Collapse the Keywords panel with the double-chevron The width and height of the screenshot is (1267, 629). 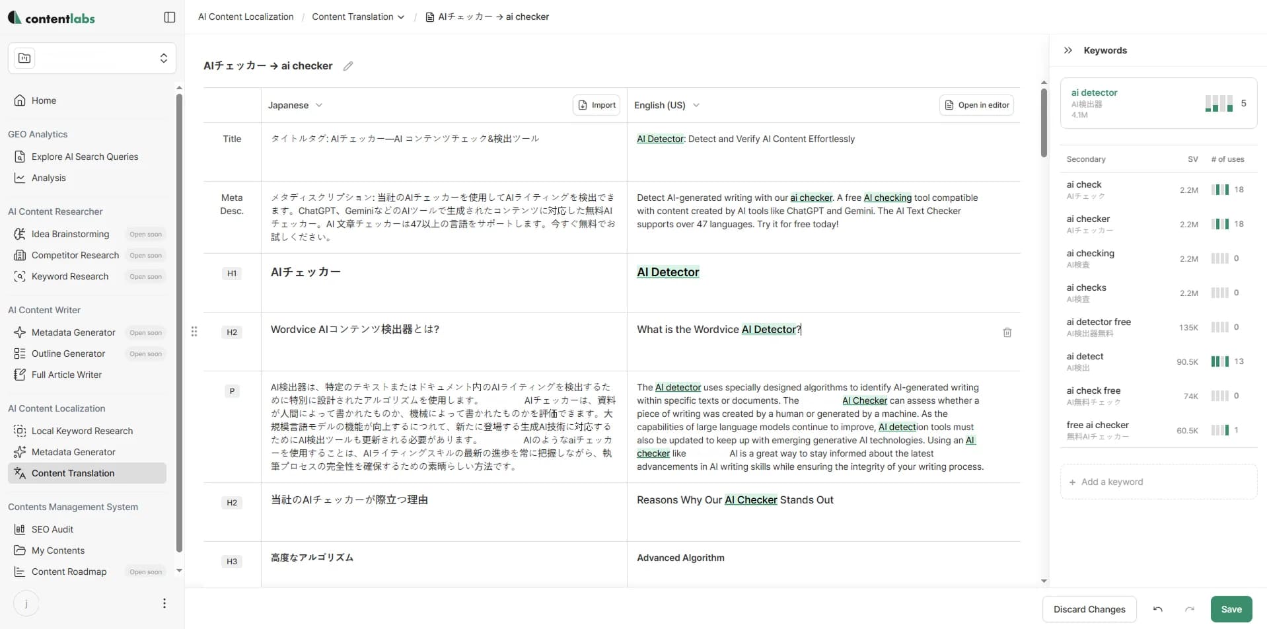tap(1068, 50)
